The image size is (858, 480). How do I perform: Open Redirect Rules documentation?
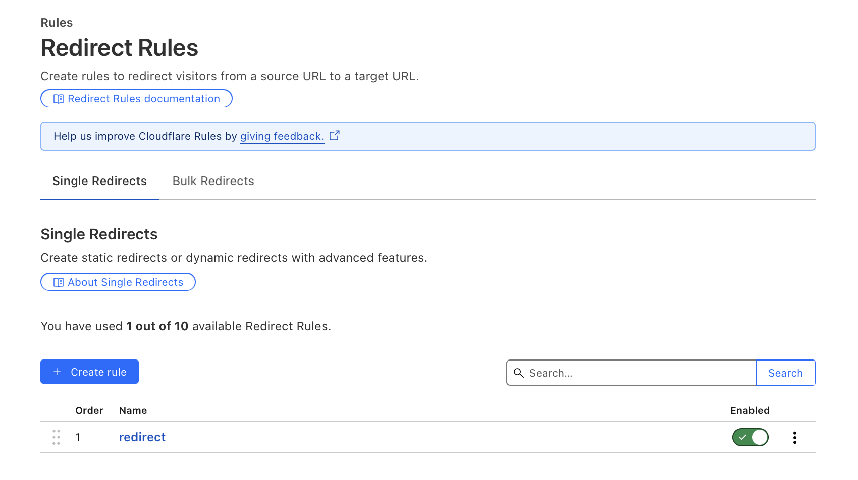(x=143, y=99)
